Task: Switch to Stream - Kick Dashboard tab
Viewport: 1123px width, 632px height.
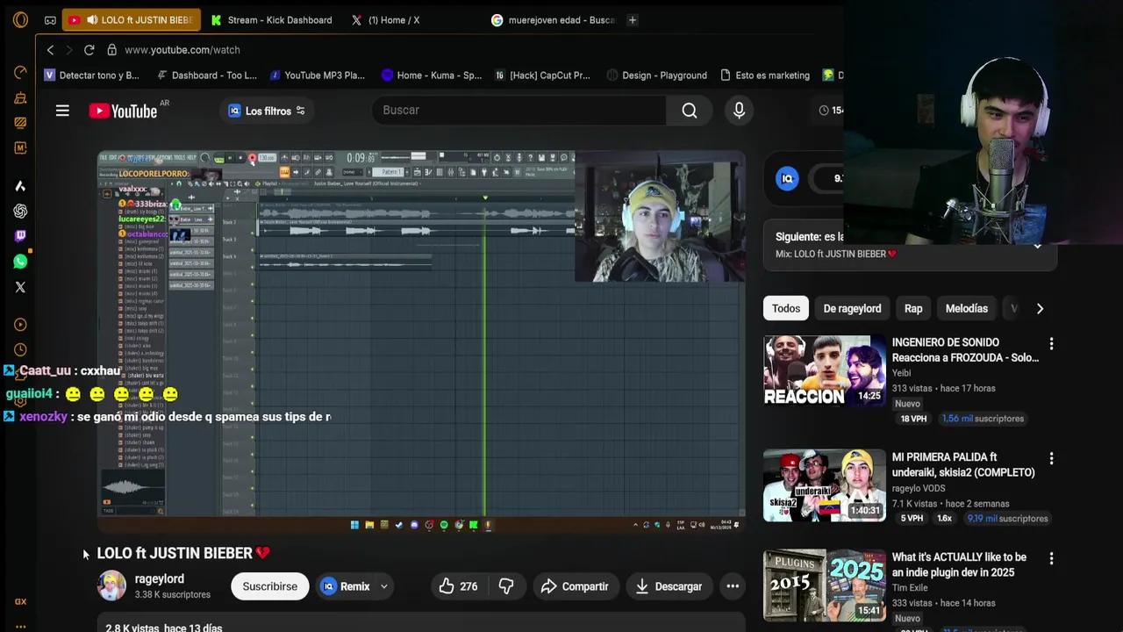Action: pos(272,20)
